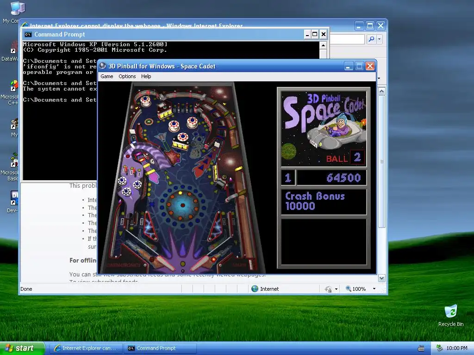Click the Internet Explorer search magnifier button
This screenshot has height=355, width=474.
(x=371, y=39)
